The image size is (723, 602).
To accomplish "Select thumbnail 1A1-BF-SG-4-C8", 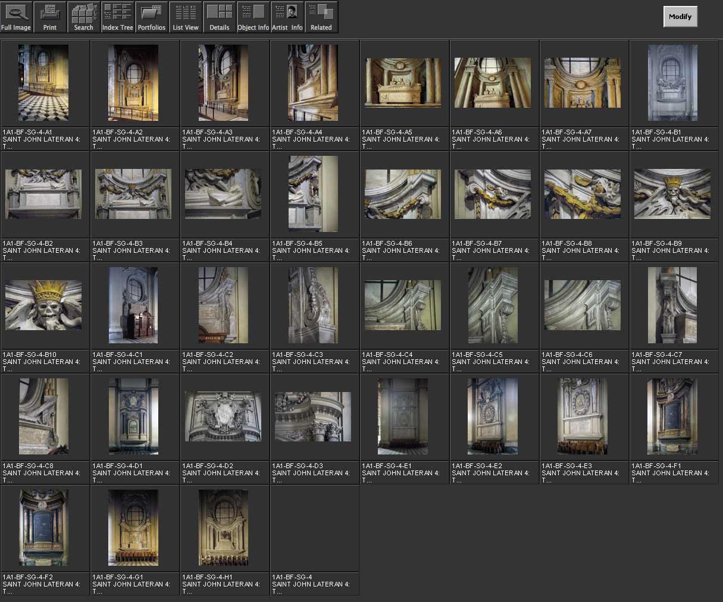I will 43,416.
